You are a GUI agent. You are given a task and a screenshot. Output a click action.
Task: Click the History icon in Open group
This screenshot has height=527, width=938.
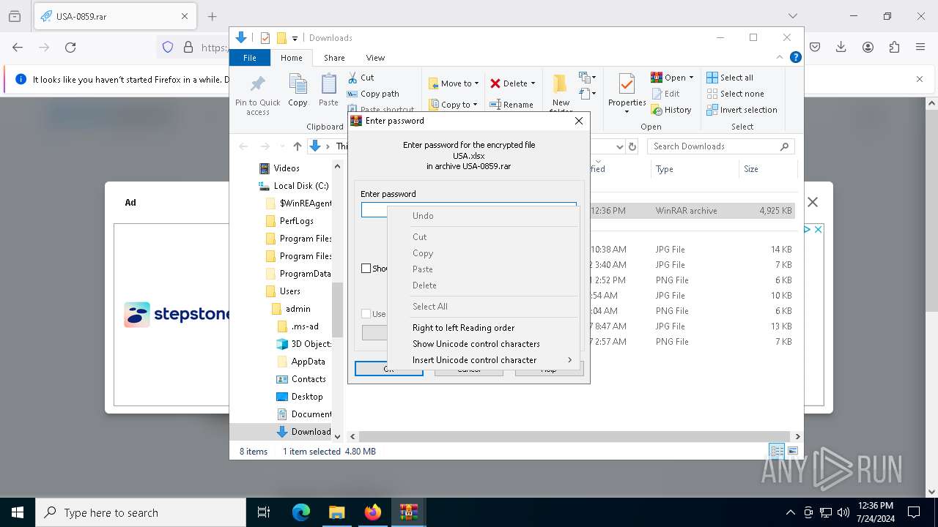657,110
